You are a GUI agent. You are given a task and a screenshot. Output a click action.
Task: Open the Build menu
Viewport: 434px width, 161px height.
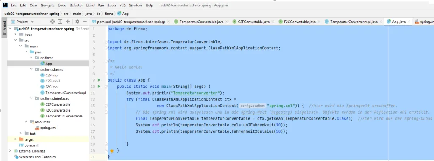(90, 5)
